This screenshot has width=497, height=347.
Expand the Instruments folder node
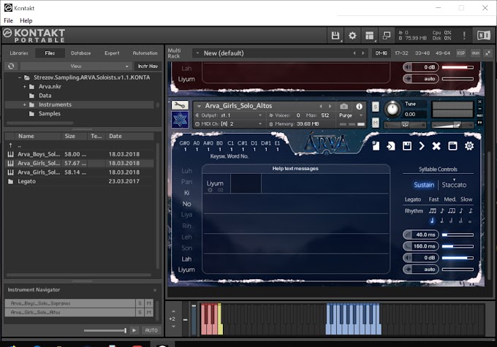(x=24, y=104)
